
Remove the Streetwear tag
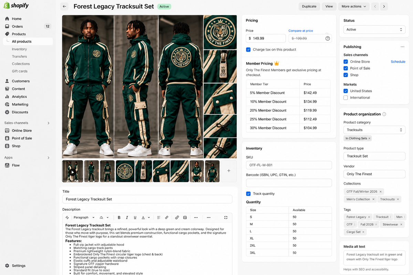pyautogui.click(x=401, y=224)
